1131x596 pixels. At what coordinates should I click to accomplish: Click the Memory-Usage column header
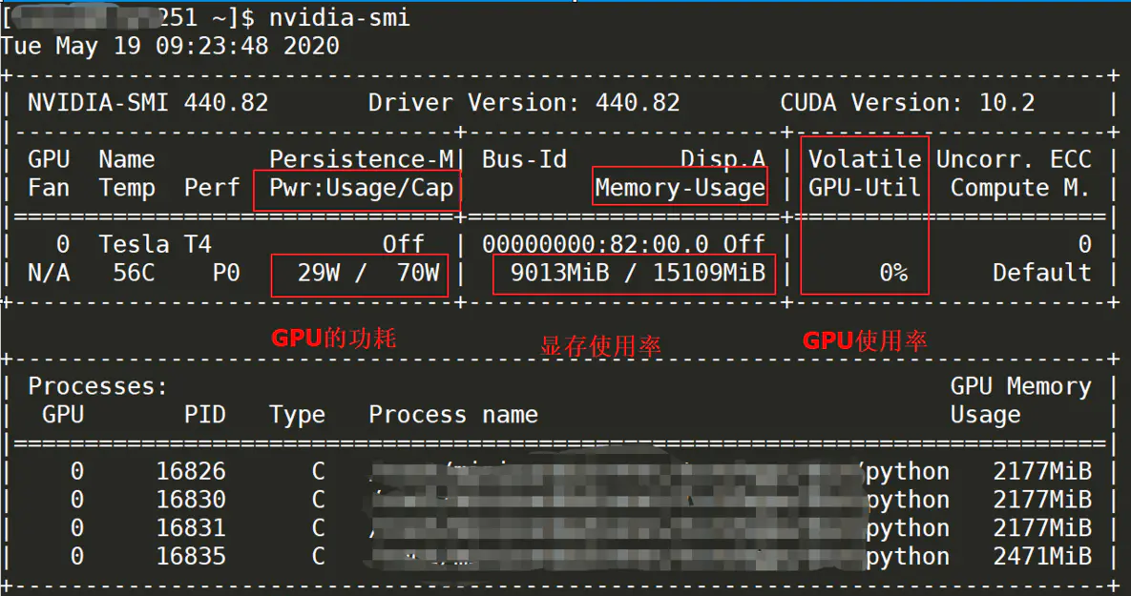[x=681, y=188]
